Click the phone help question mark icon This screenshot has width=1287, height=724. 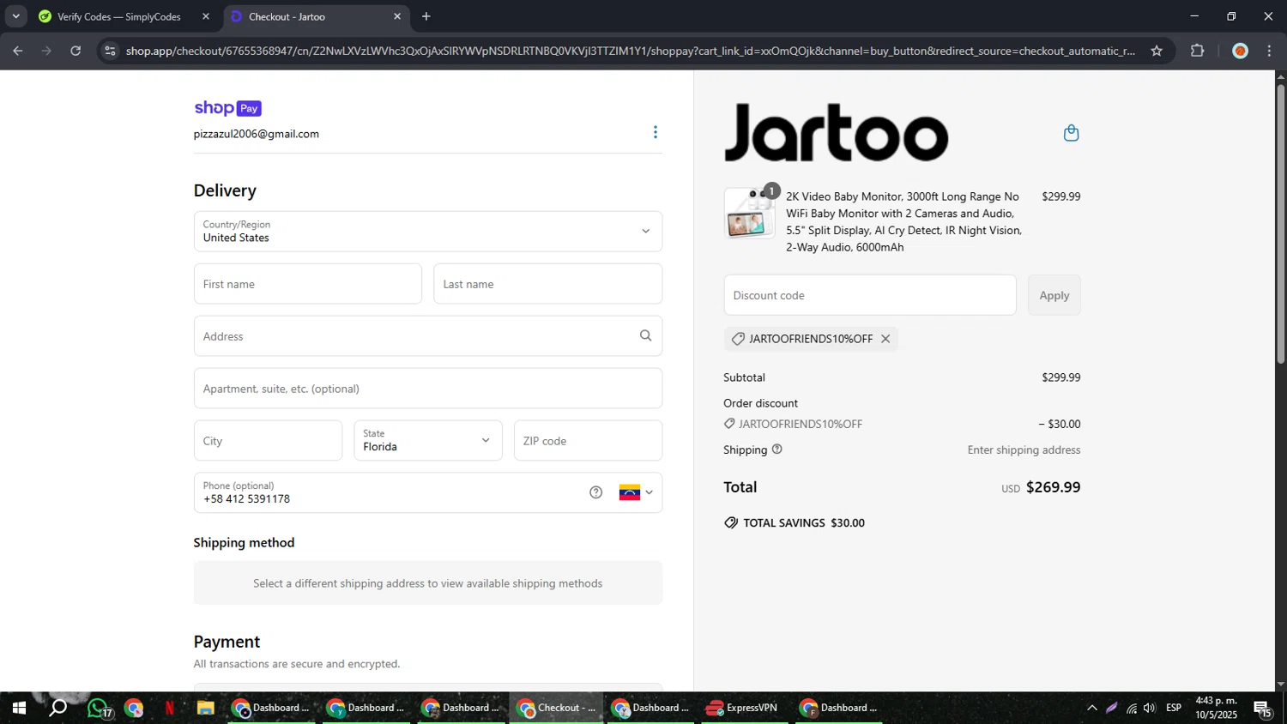pyautogui.click(x=596, y=492)
